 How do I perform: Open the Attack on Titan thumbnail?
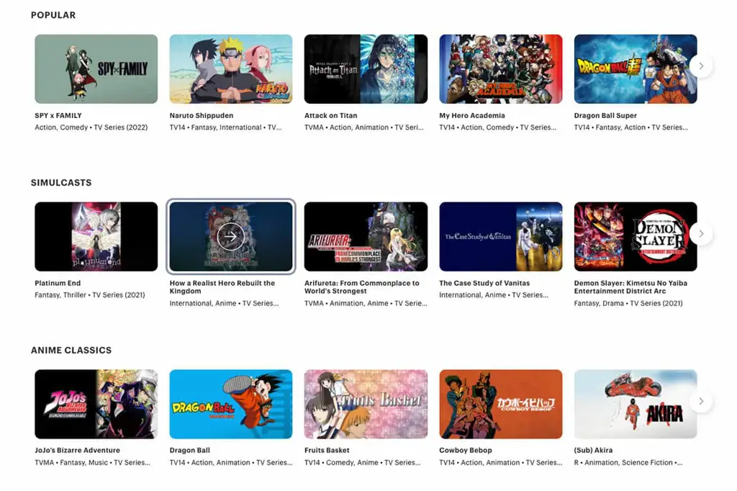(x=366, y=69)
